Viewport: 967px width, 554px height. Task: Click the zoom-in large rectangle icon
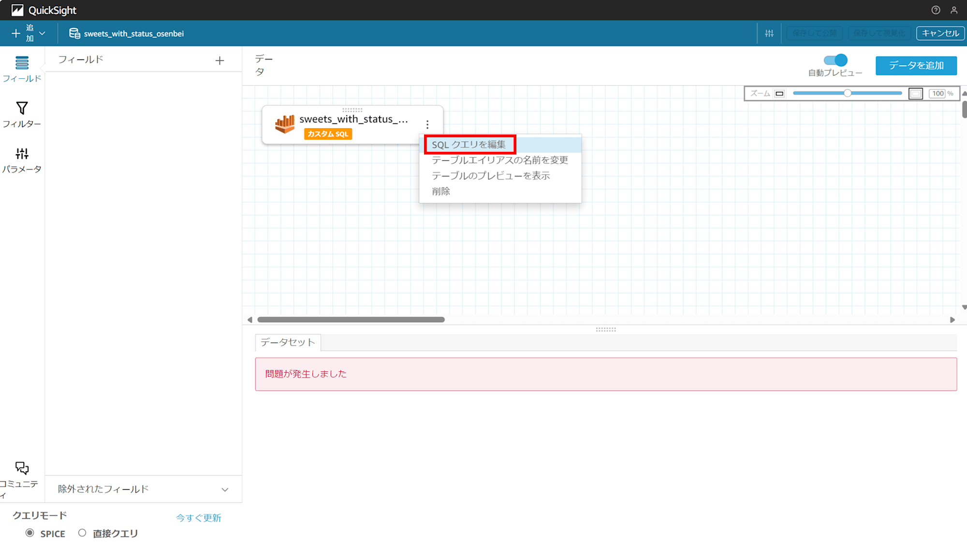[915, 93]
